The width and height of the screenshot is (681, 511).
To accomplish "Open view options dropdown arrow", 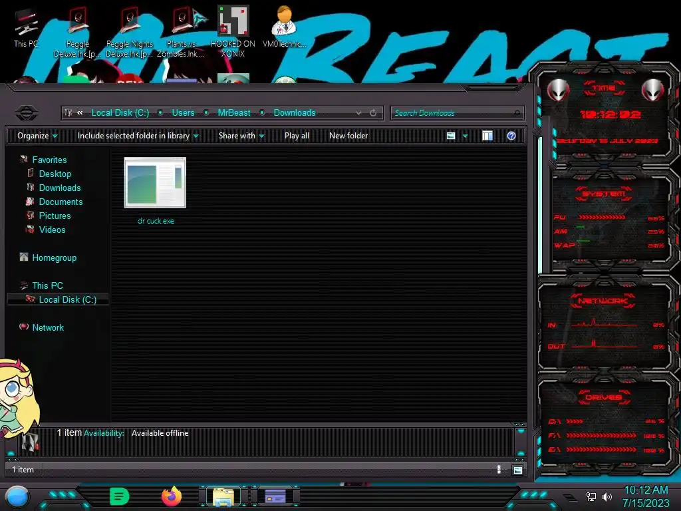I will [x=465, y=136].
